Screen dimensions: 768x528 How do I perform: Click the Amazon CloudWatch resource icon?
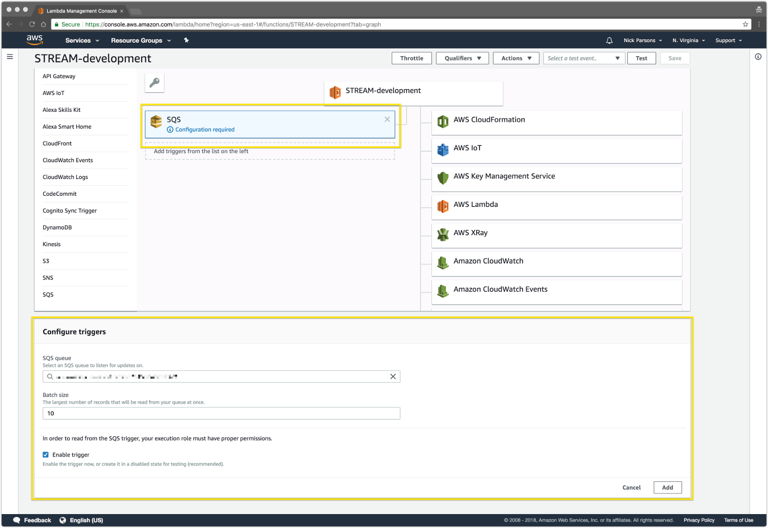point(443,263)
